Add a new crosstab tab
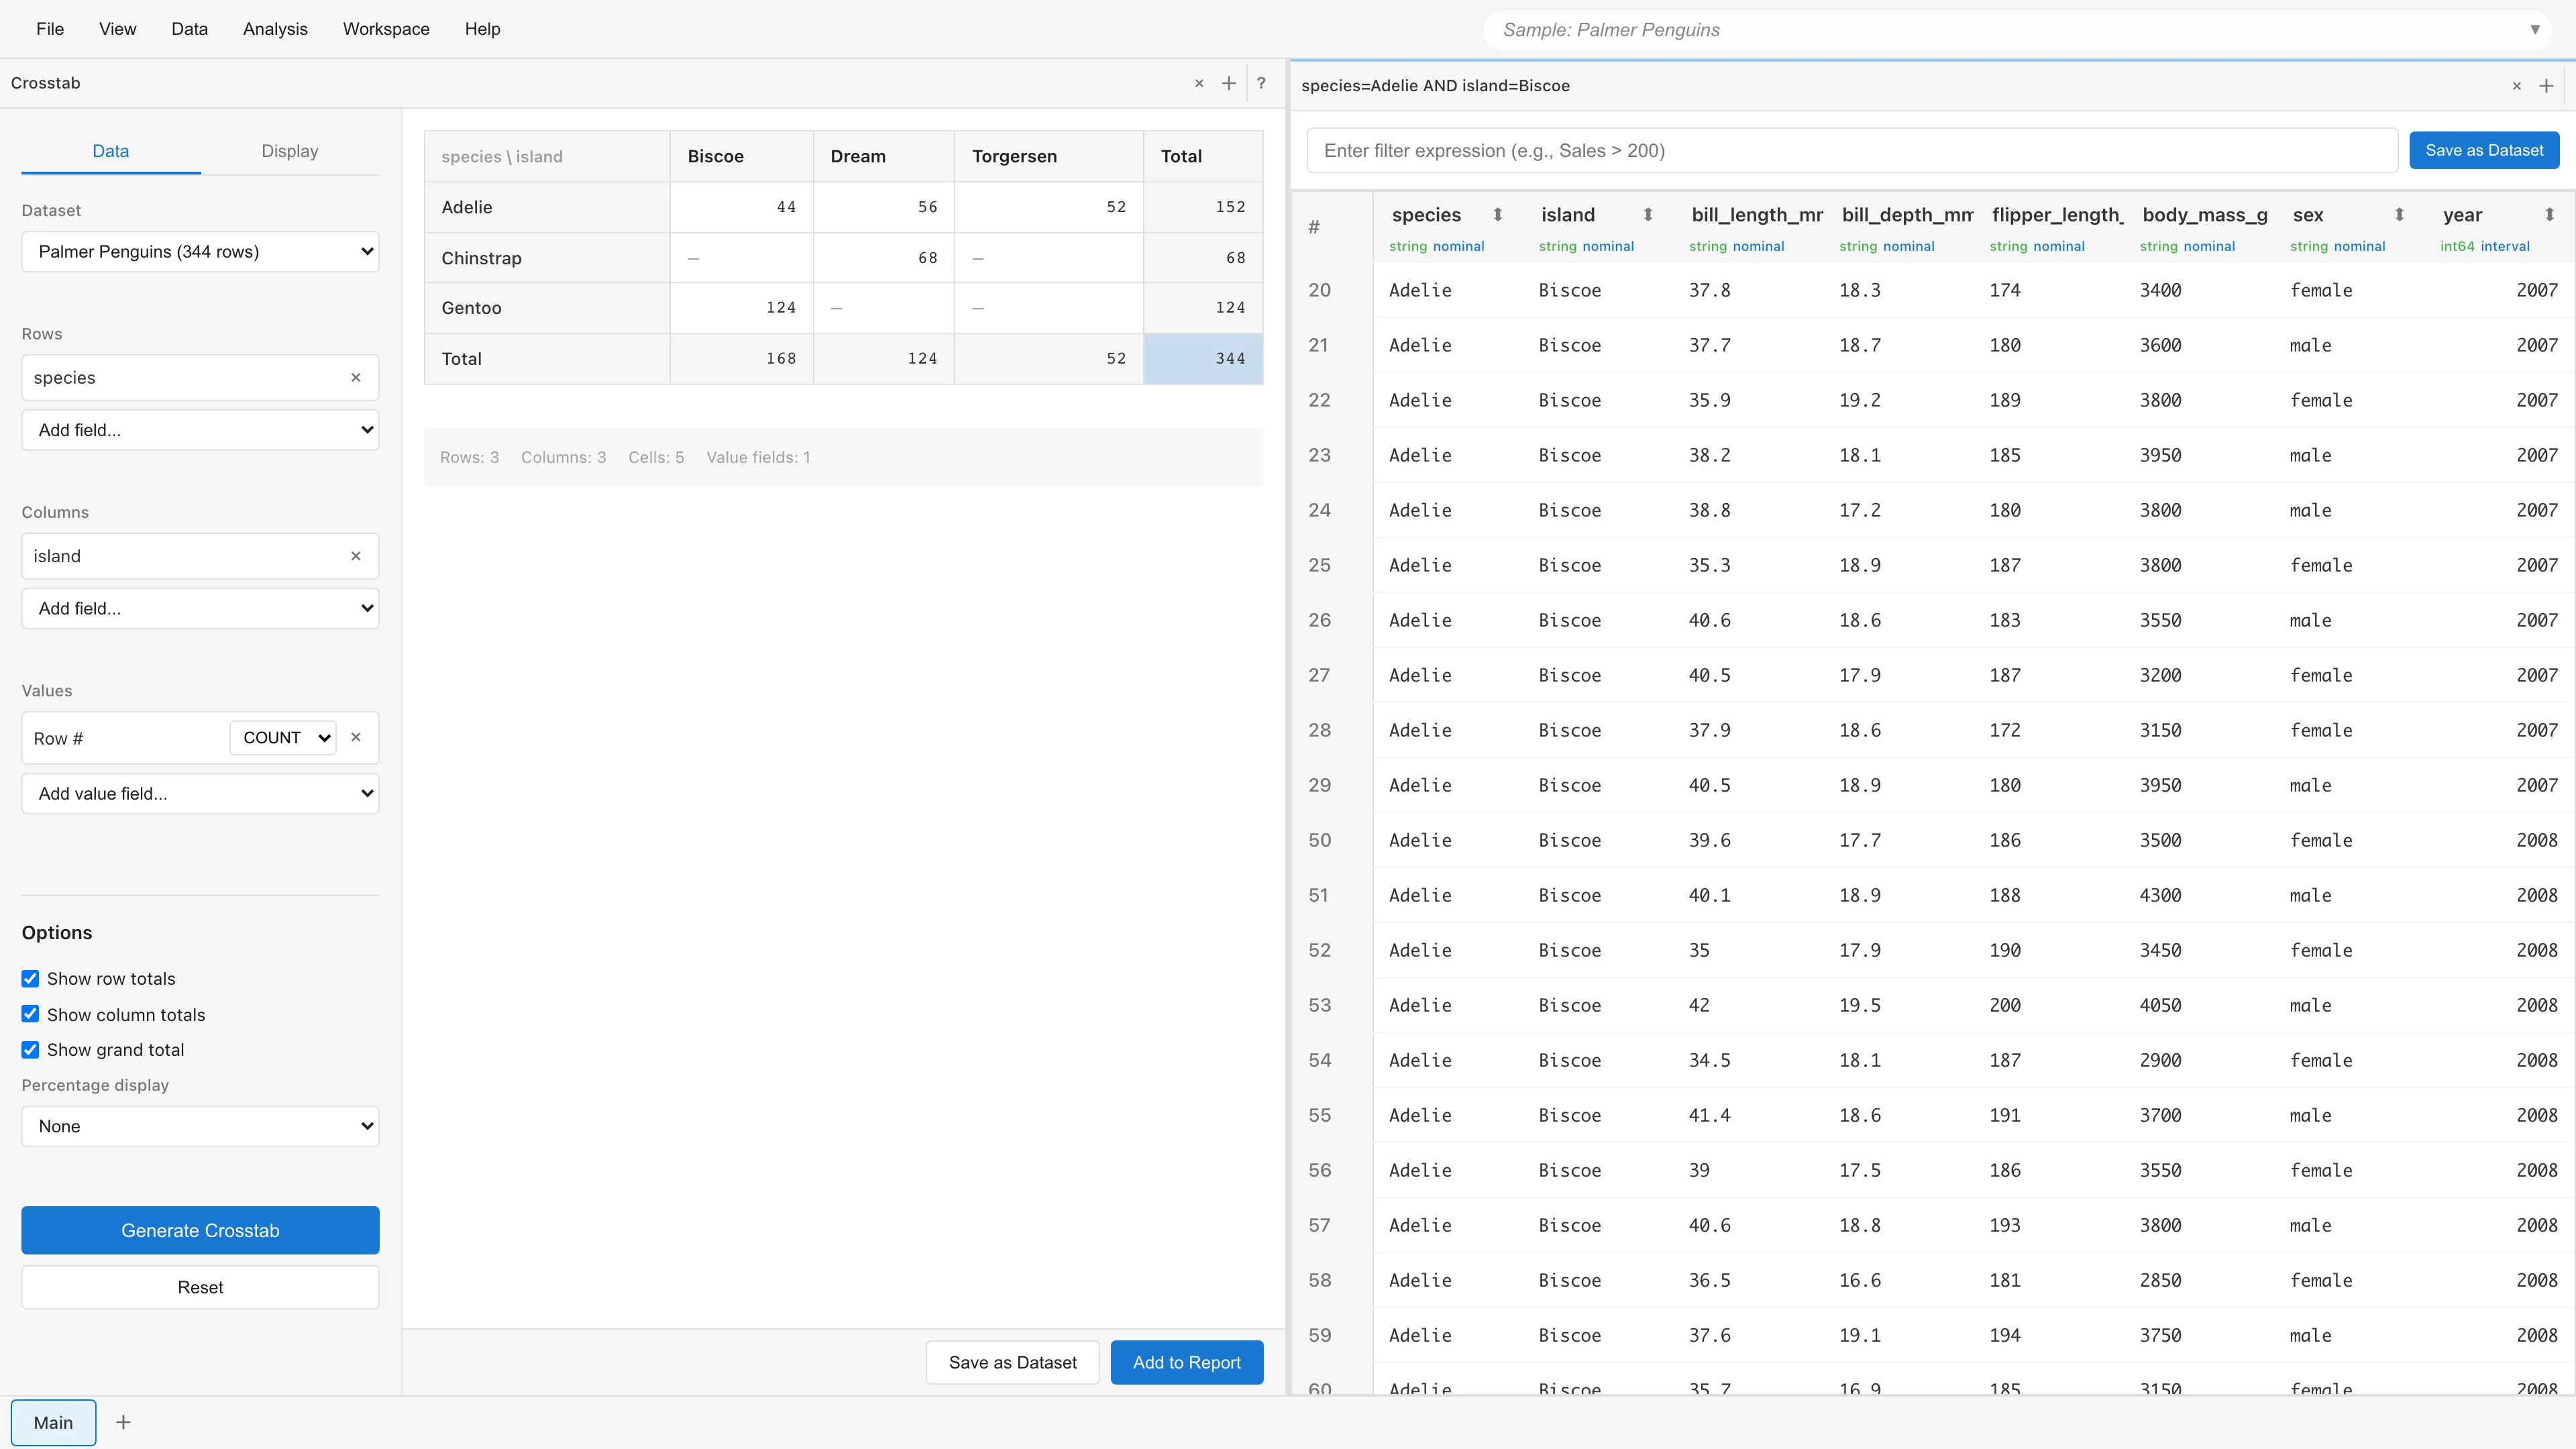Screen dimensions: 2576x1449 click(1229, 83)
